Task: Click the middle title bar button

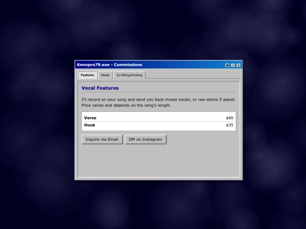Action: [x=233, y=65]
